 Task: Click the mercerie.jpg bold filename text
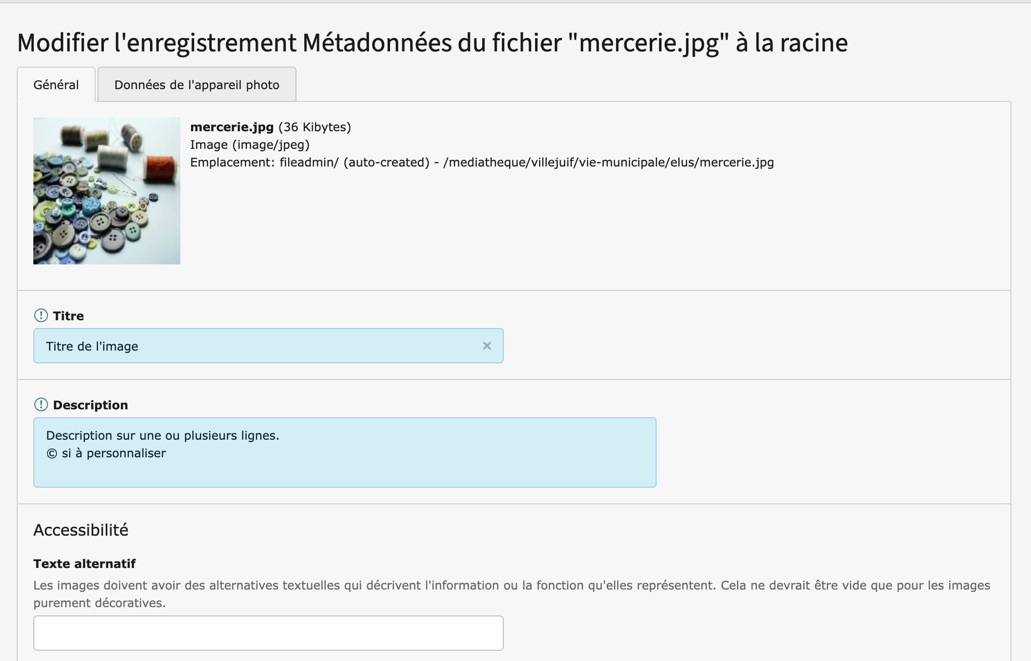click(x=232, y=127)
